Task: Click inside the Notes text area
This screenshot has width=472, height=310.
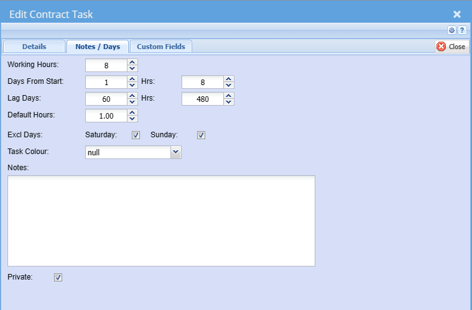Action: 161,221
